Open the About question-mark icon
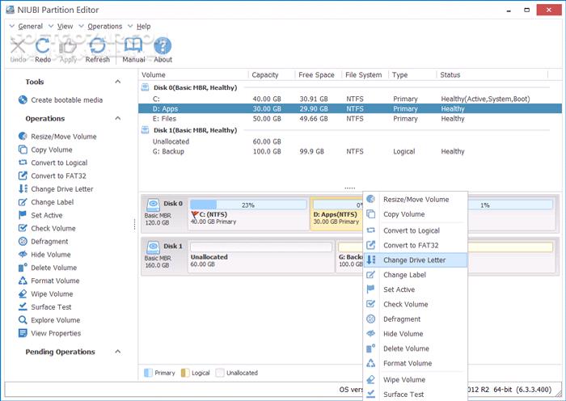 tap(163, 46)
